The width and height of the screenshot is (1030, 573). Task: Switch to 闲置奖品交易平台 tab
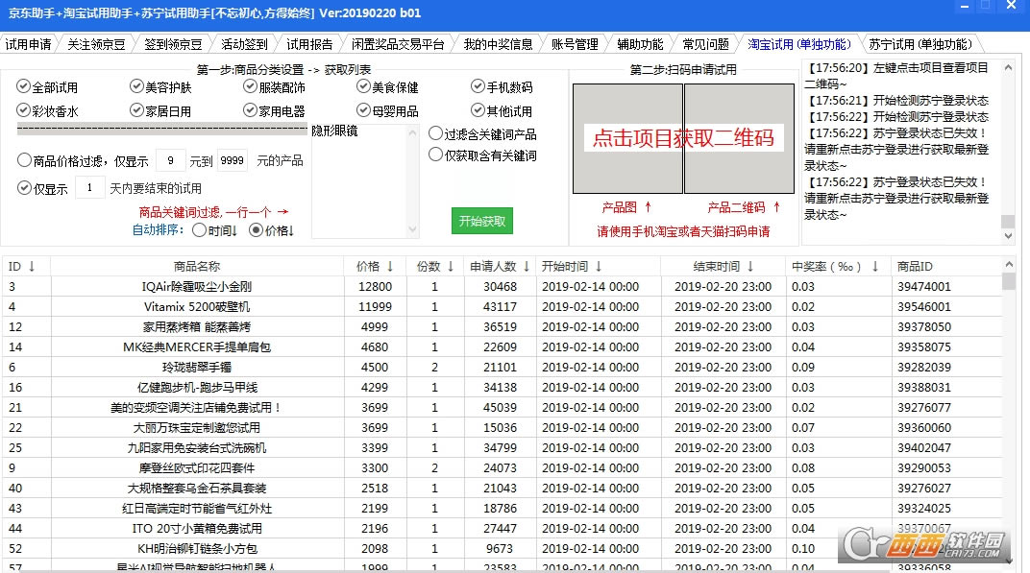click(x=398, y=44)
